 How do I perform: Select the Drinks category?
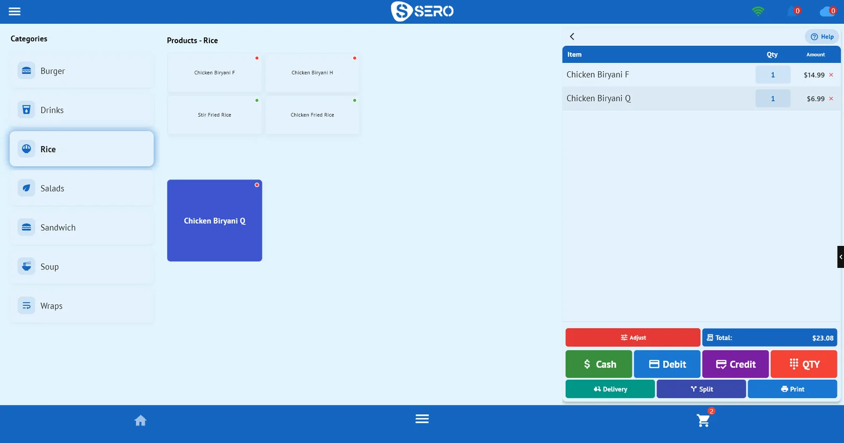tap(82, 110)
